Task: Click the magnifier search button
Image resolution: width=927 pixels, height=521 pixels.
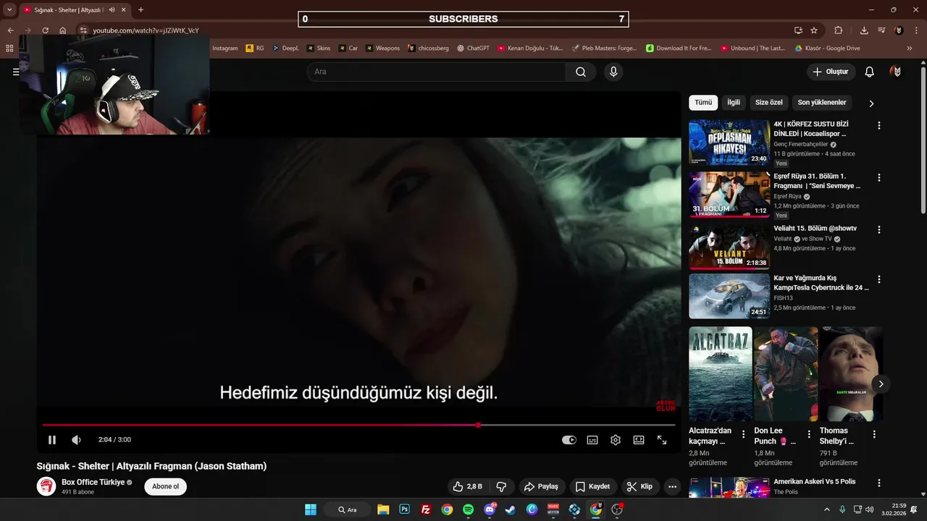Action: point(581,72)
